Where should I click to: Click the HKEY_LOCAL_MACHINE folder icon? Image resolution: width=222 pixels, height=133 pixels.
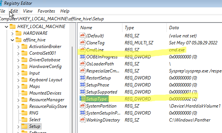[x=13, y=27]
